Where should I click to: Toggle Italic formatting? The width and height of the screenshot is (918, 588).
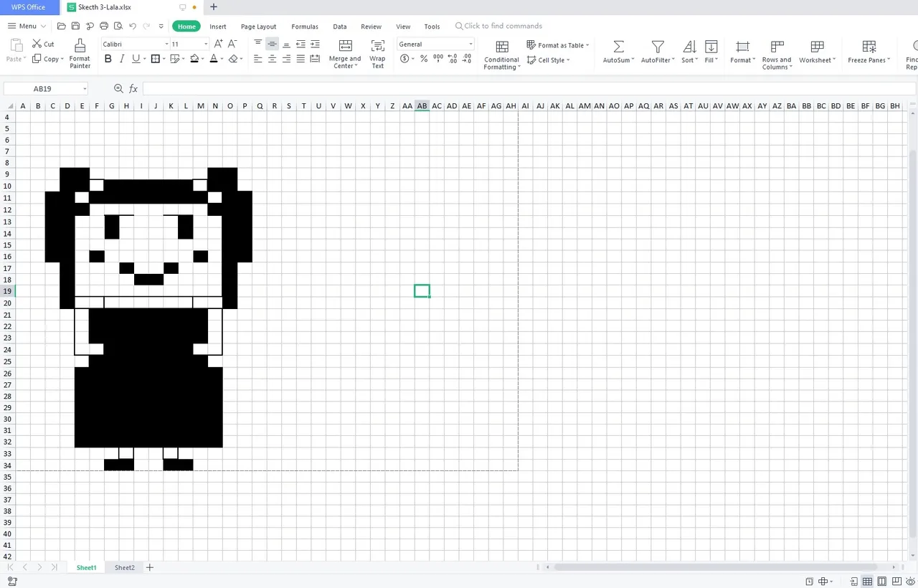(122, 59)
